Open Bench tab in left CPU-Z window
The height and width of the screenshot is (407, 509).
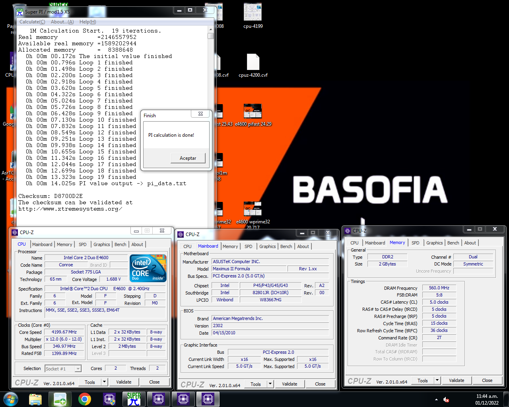coord(120,244)
